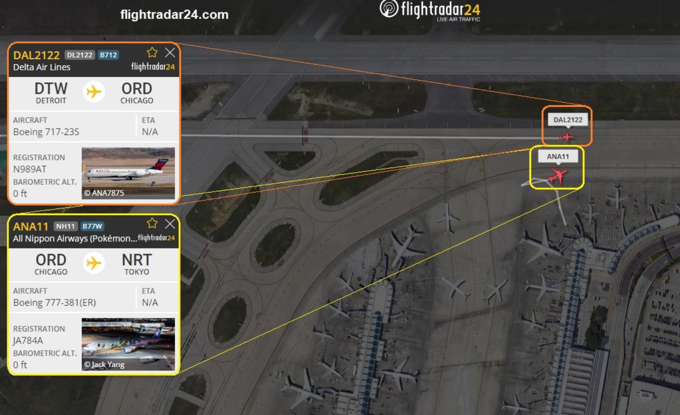
Task: Click the B712 aircraft type badge
Action: [x=108, y=55]
